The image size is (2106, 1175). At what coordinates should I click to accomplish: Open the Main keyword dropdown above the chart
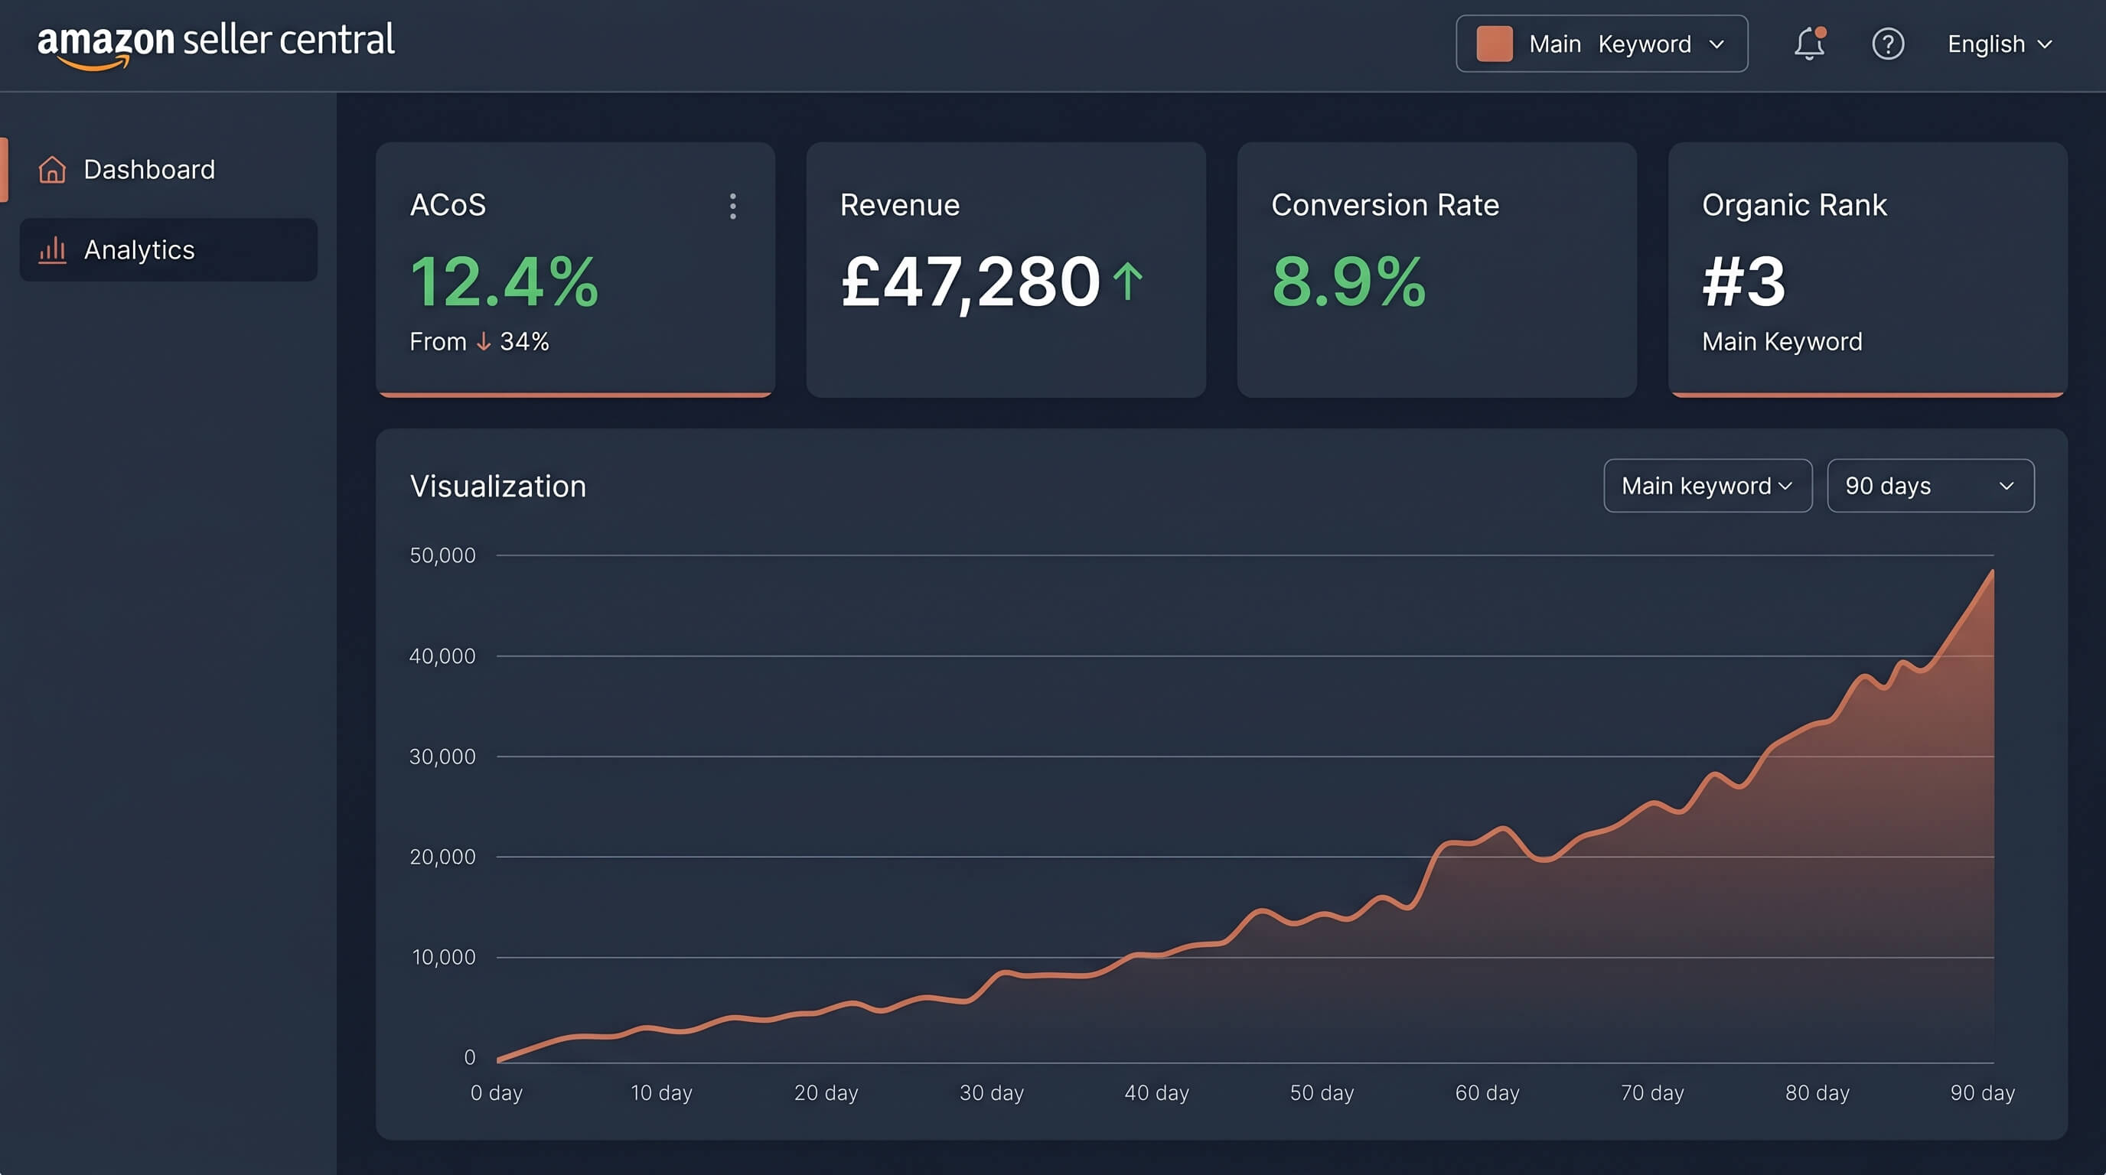(x=1707, y=485)
